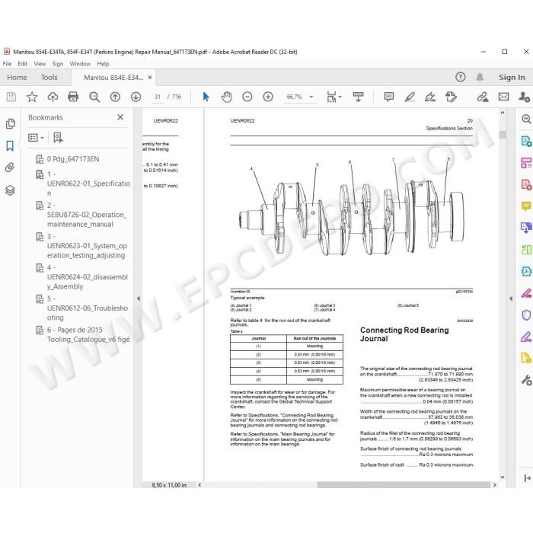Image resolution: width=533 pixels, height=533 pixels.
Task: Open bookmark 2 - SEBU8726-02 Operation maintenance manual
Action: coord(87,215)
